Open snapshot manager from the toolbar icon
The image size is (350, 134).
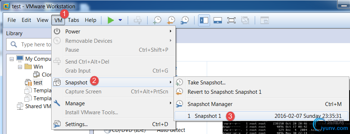[185, 20]
